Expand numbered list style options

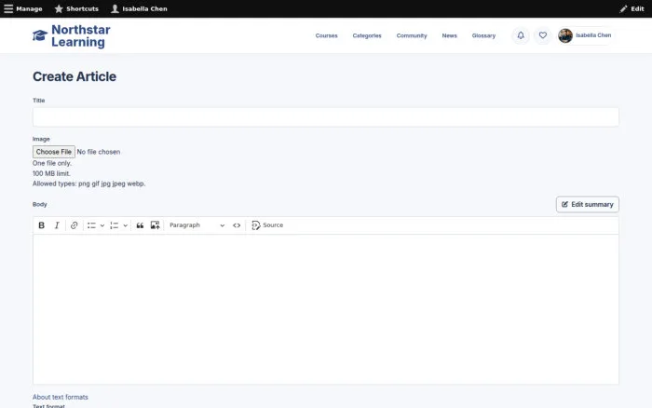coord(125,225)
